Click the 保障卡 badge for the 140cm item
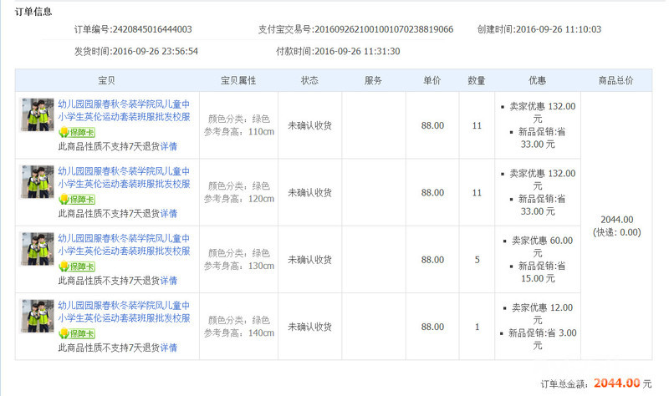The image size is (669, 396). pyautogui.click(x=76, y=333)
